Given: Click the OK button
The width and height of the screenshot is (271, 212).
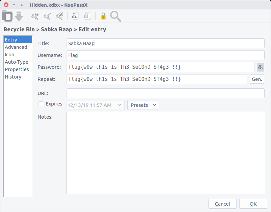Looking at the screenshot, I should click(x=253, y=204).
